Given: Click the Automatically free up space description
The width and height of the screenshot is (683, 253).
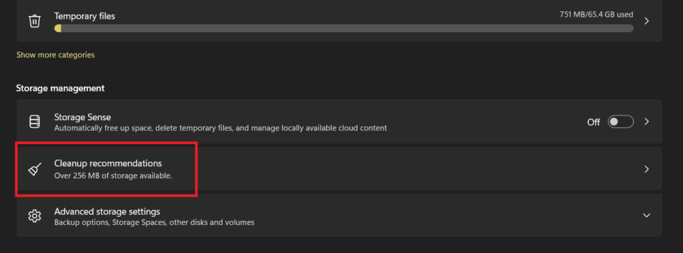Looking at the screenshot, I should [220, 128].
